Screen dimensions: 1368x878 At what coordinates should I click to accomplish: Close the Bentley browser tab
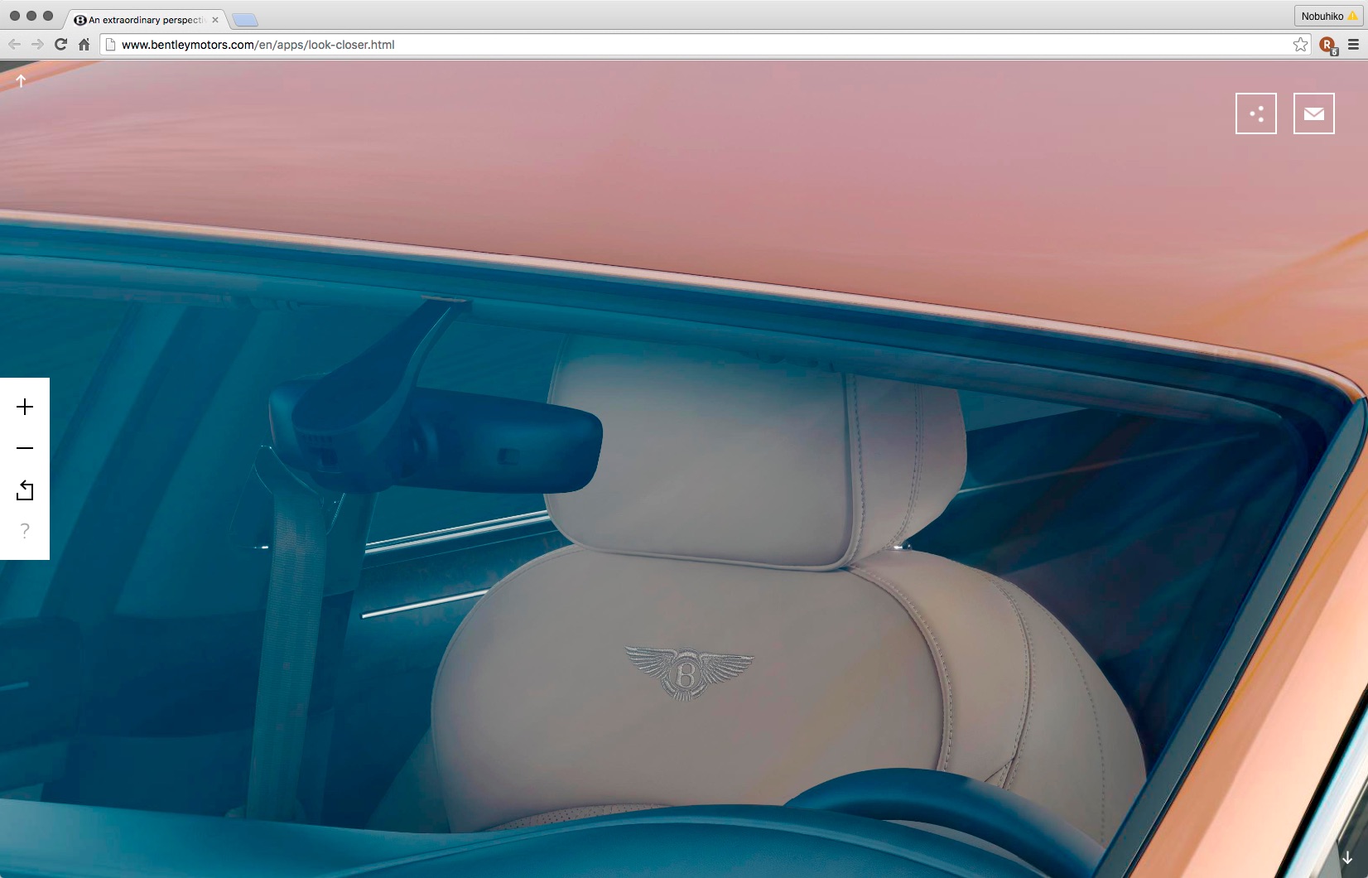[x=215, y=20]
